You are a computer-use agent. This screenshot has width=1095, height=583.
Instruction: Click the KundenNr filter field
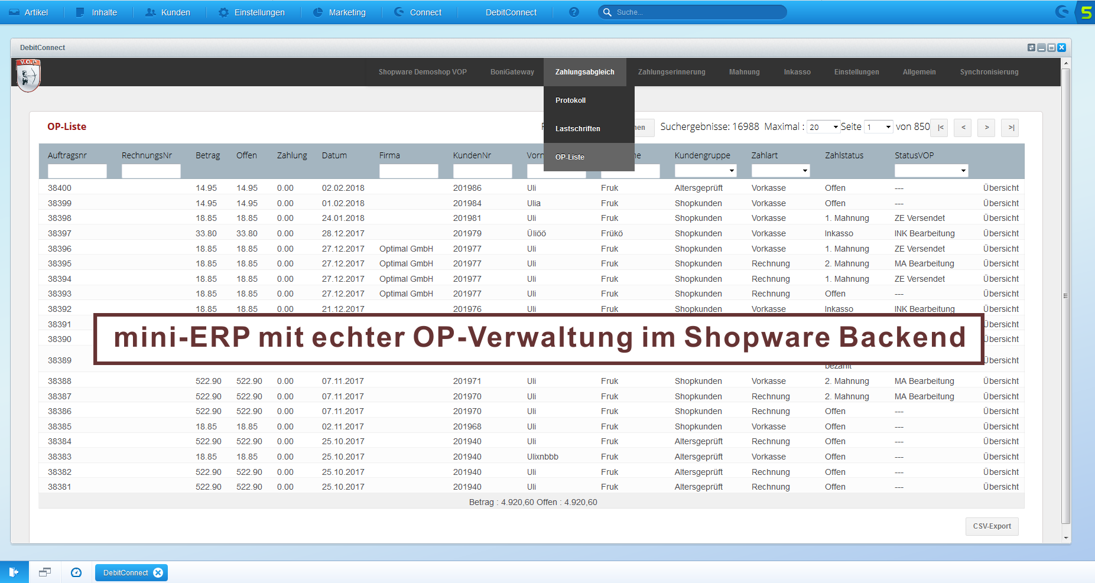pyautogui.click(x=483, y=171)
